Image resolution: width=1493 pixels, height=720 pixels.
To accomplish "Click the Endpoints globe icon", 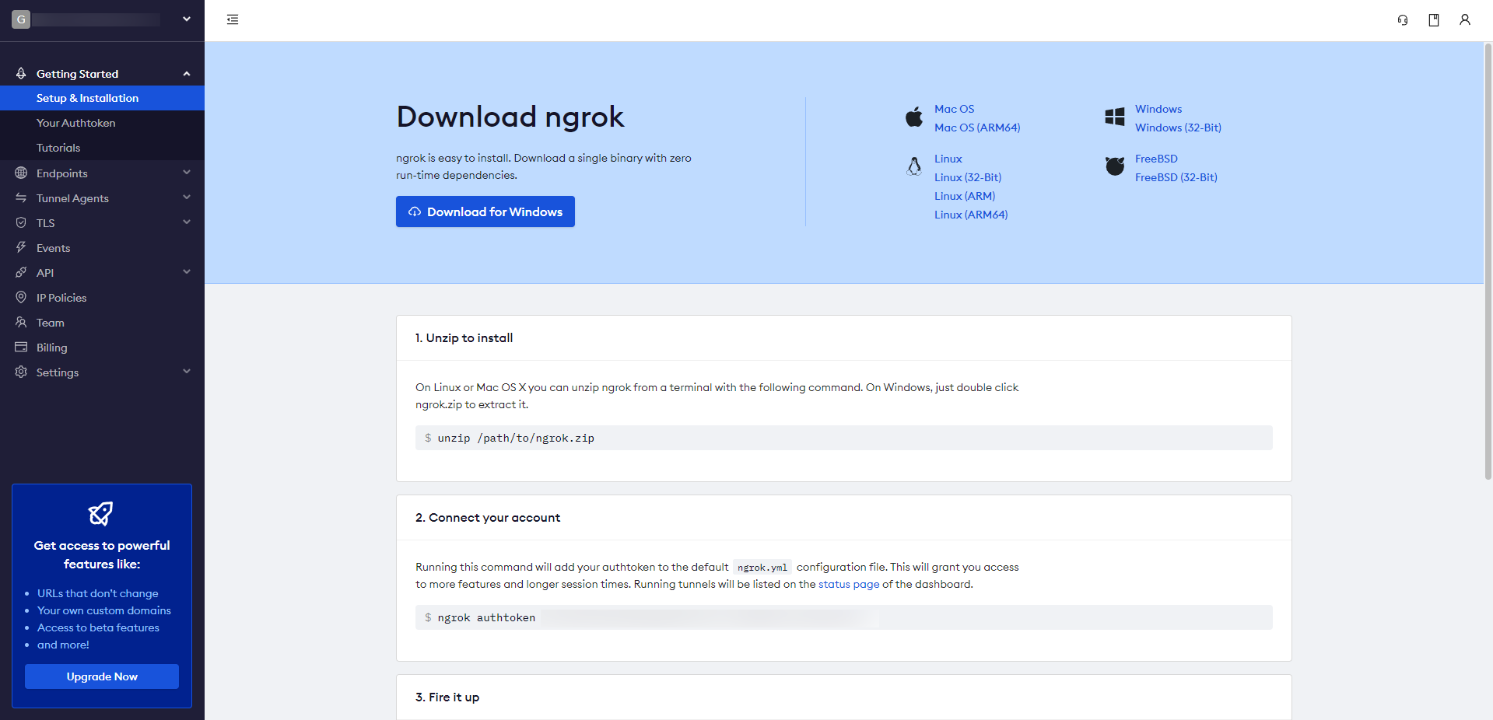I will pyautogui.click(x=21, y=173).
